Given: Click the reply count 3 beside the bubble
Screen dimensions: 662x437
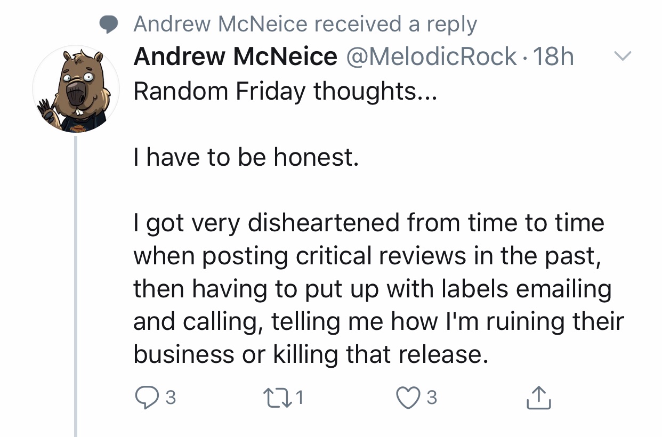Looking at the screenshot, I should pos(171,398).
